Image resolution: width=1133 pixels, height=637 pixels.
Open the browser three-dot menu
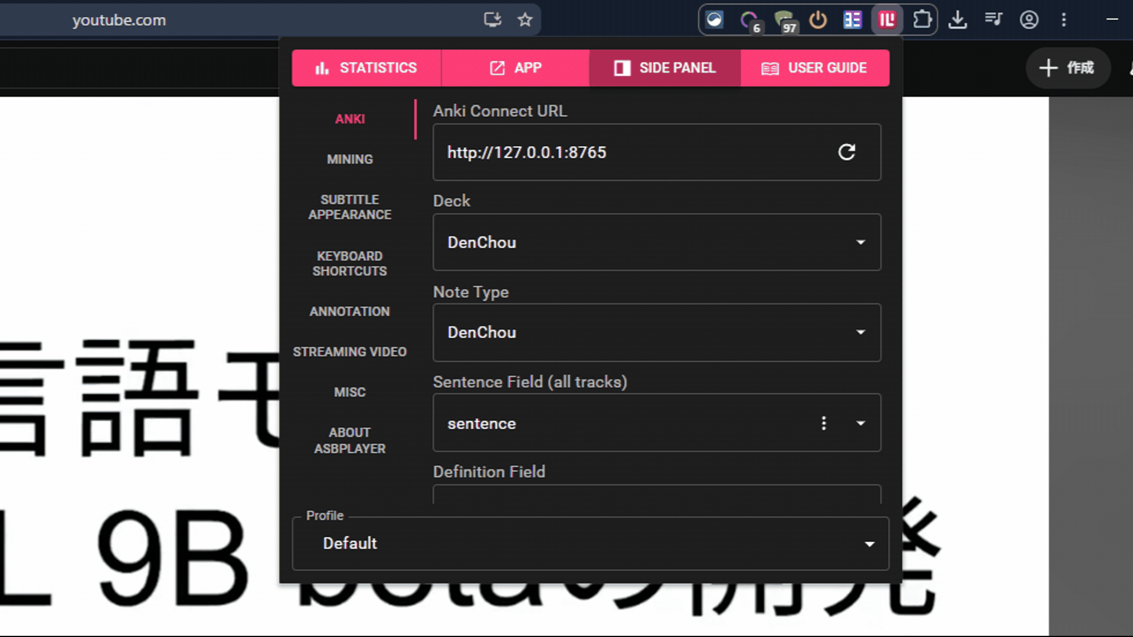[x=1064, y=20]
